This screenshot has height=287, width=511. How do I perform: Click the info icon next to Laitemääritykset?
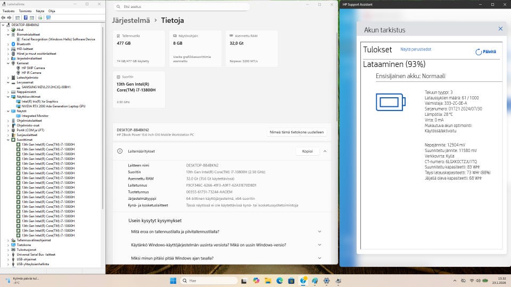pos(120,151)
